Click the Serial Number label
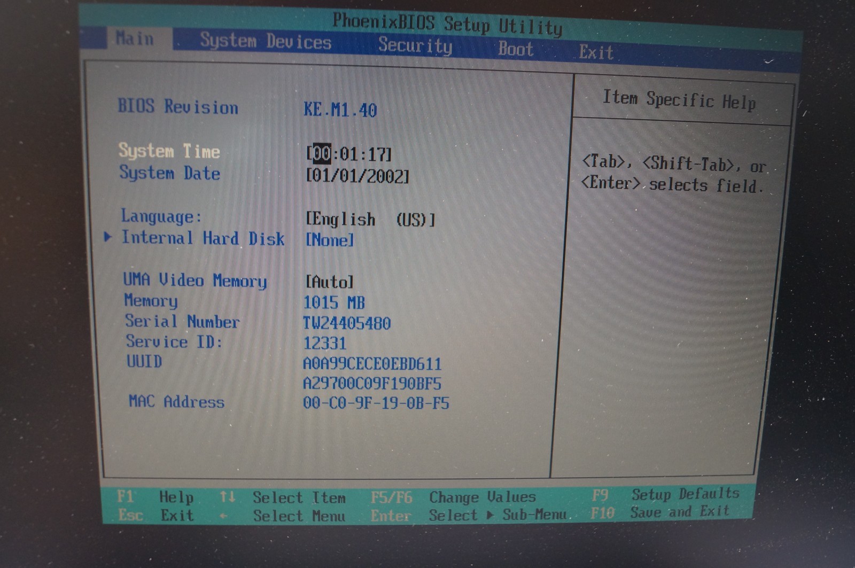This screenshot has height=568, width=855. click(182, 321)
